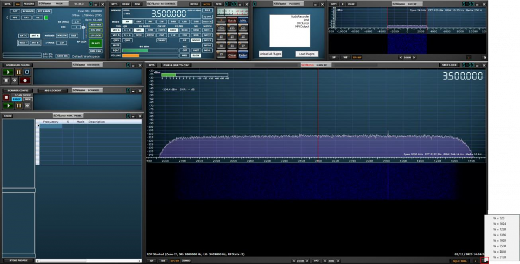Select MEM scan mode
The width and height of the screenshot is (520, 264).
pyautogui.click(x=27, y=99)
